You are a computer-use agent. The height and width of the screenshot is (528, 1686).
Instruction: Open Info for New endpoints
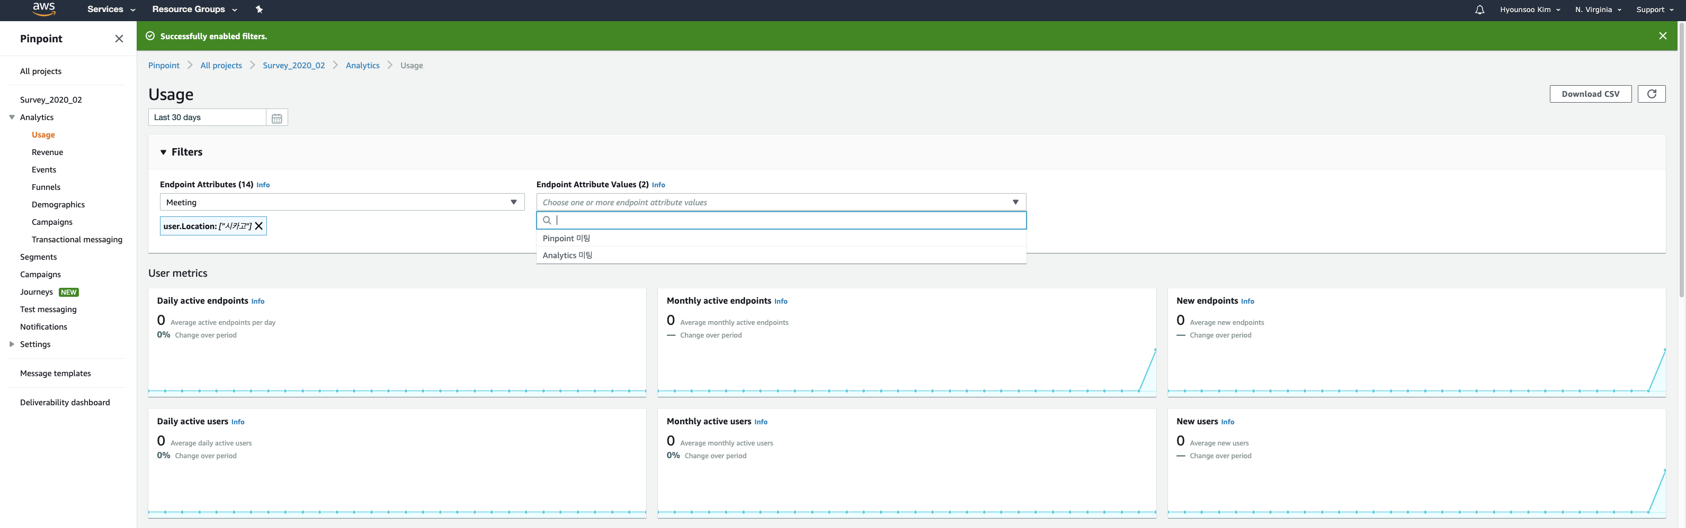tap(1247, 301)
